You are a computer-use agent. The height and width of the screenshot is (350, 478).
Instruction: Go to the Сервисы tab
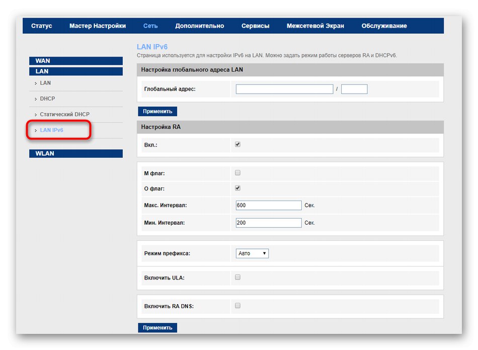click(255, 26)
